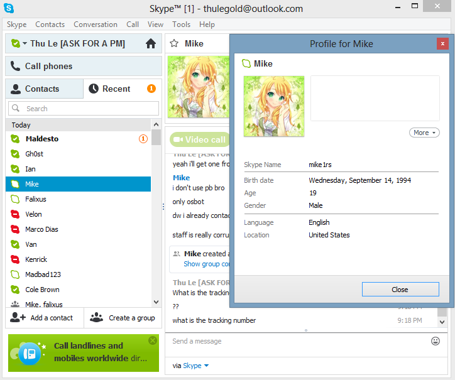This screenshot has width=455, height=380.
Task: Click the chat splitter handle dots
Action: [163, 207]
